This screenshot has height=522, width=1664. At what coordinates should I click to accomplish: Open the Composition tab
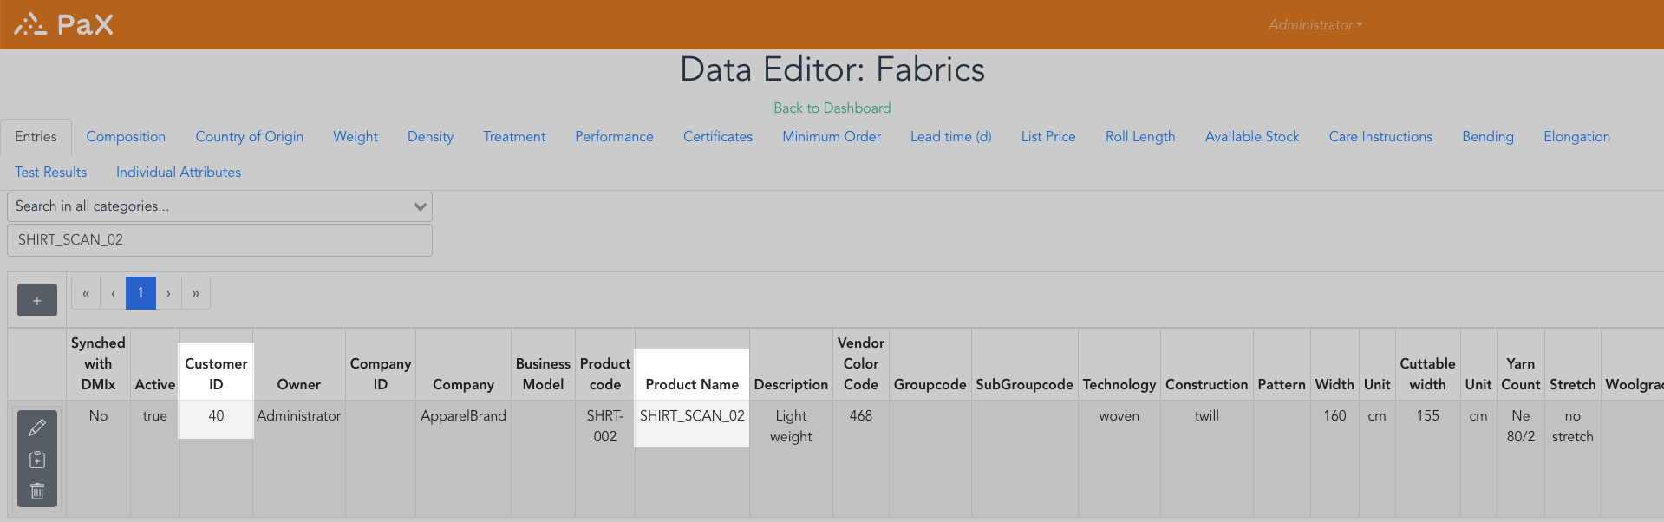click(126, 137)
